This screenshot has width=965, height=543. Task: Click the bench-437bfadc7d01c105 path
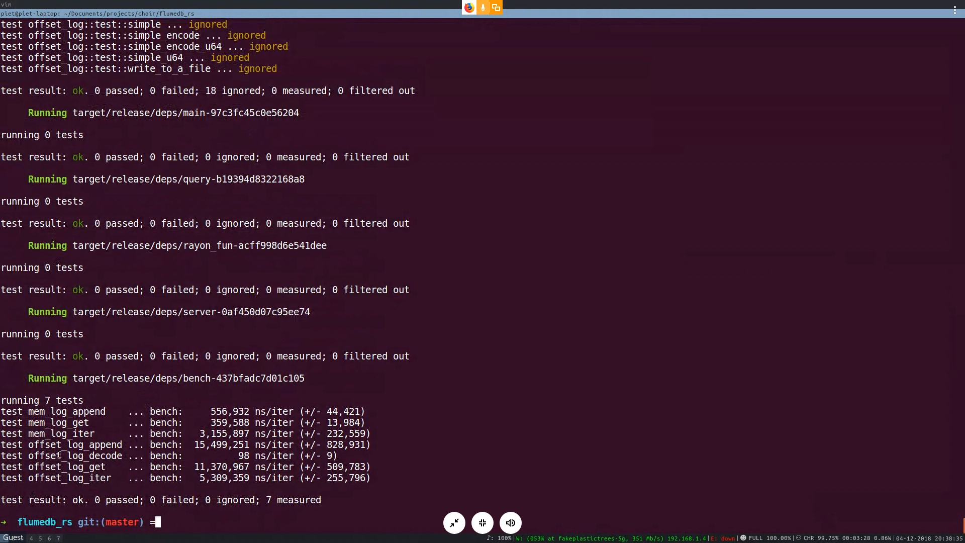pyautogui.click(x=188, y=379)
